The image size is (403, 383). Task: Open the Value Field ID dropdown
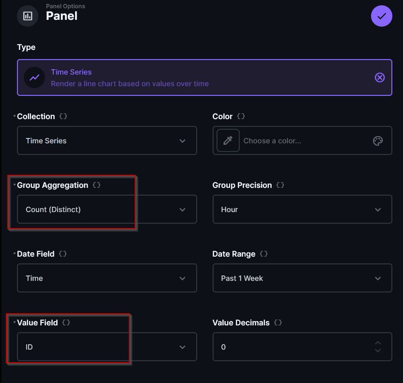click(107, 347)
